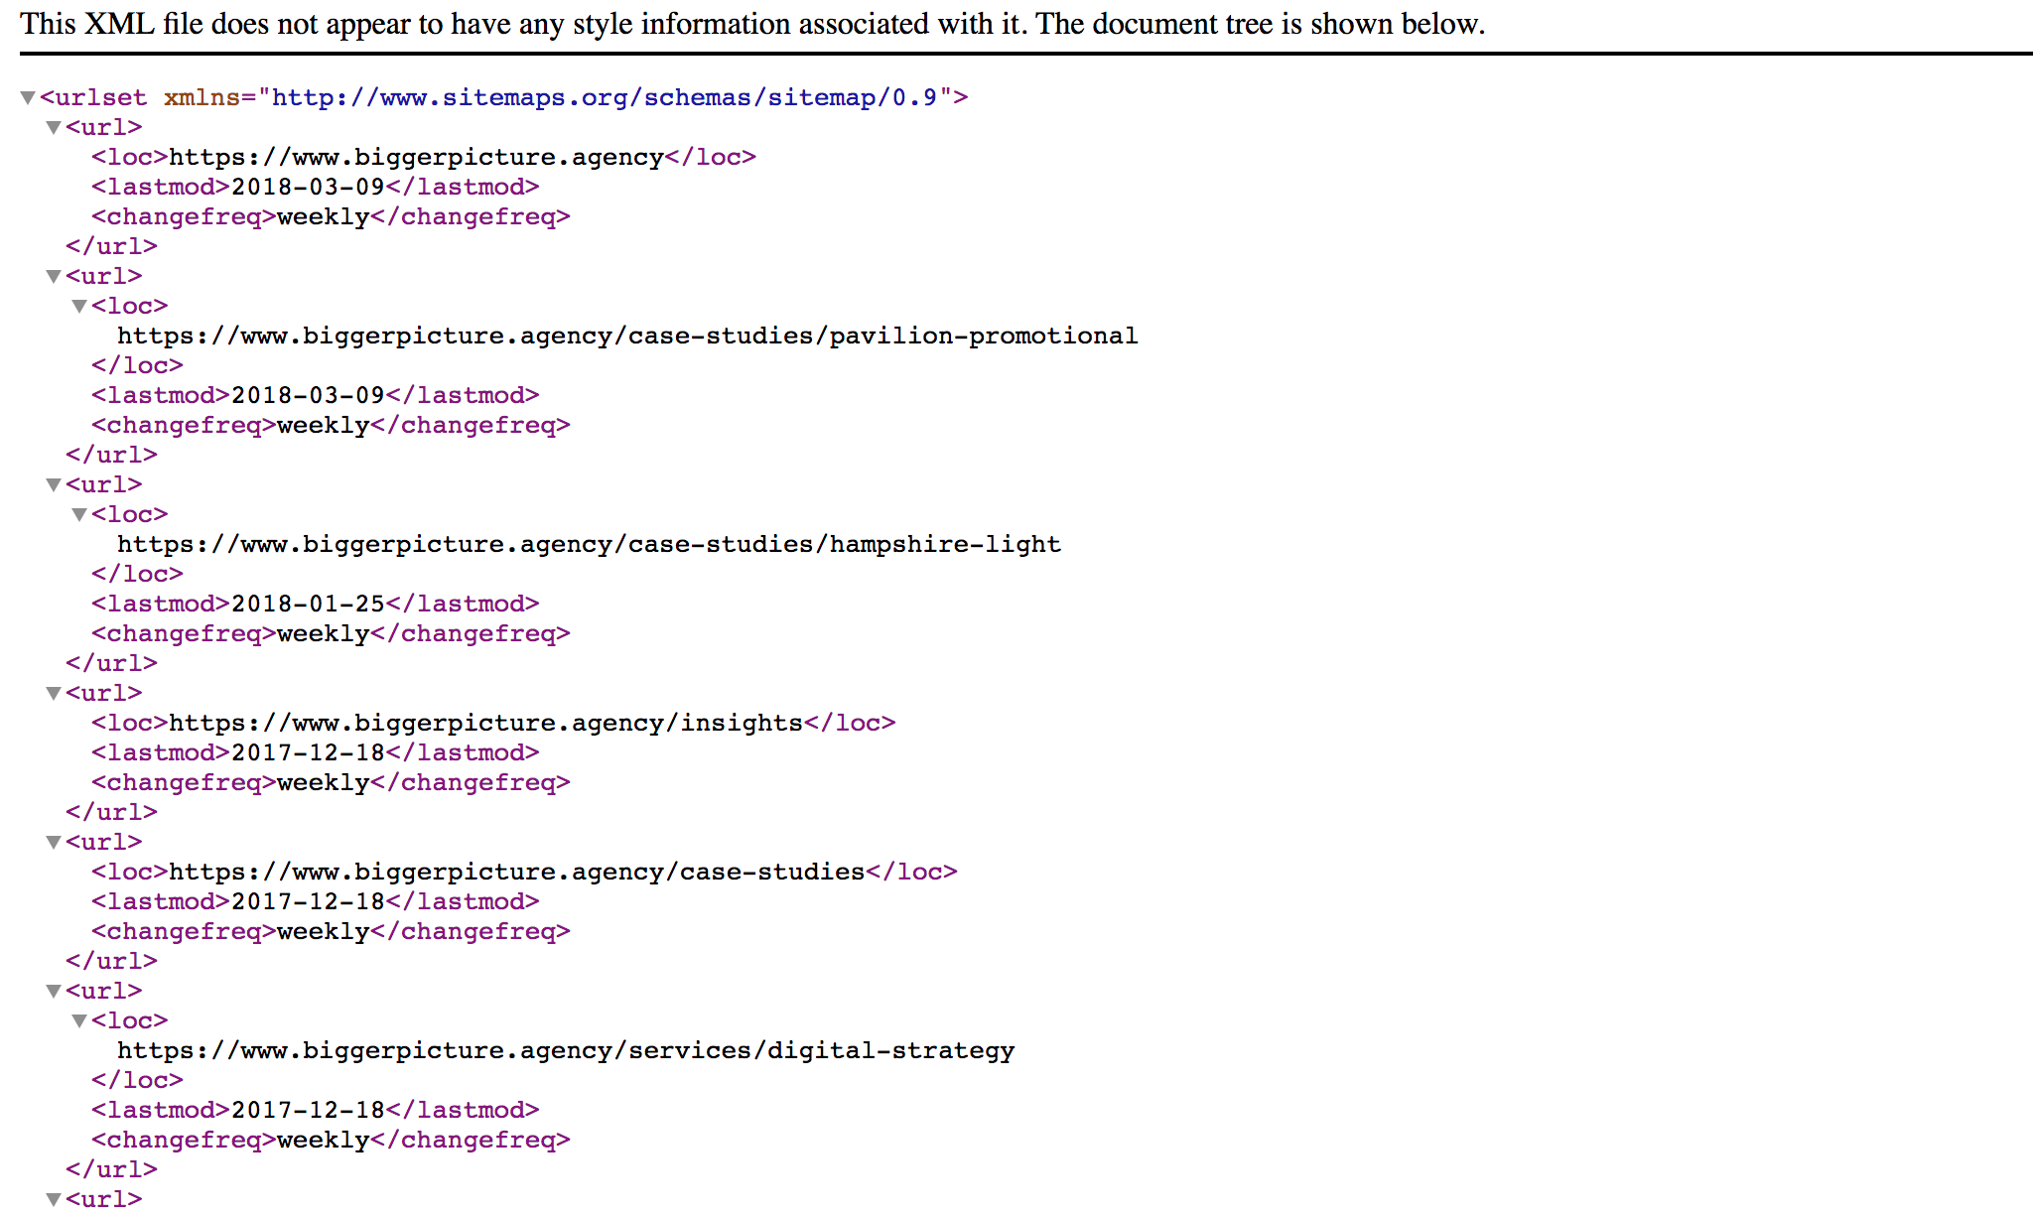Select the https://www.biggerpicture.agency homepage loc text

point(416,157)
